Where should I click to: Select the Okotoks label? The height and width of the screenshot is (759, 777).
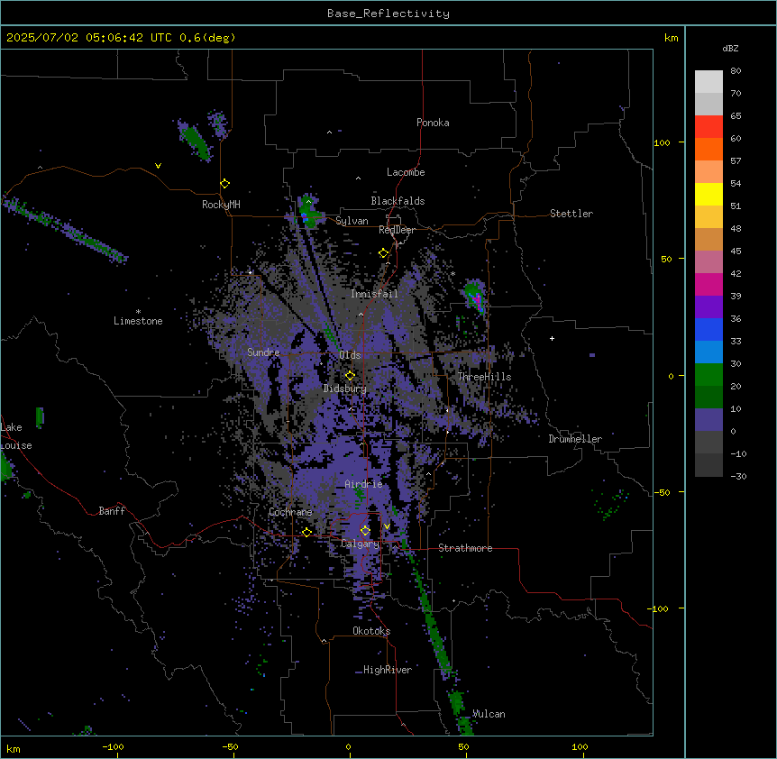click(x=371, y=631)
